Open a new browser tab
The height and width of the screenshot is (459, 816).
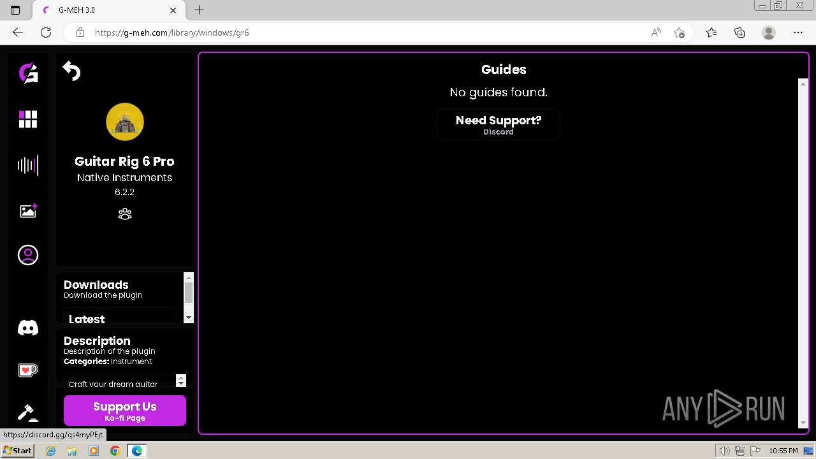[200, 10]
